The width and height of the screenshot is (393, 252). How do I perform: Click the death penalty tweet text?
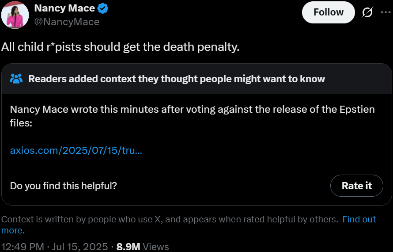click(120, 47)
